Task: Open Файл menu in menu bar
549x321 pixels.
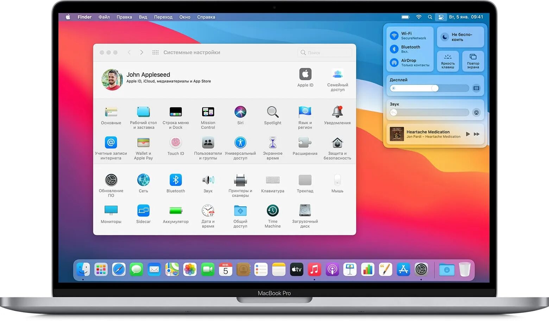Action: point(104,17)
